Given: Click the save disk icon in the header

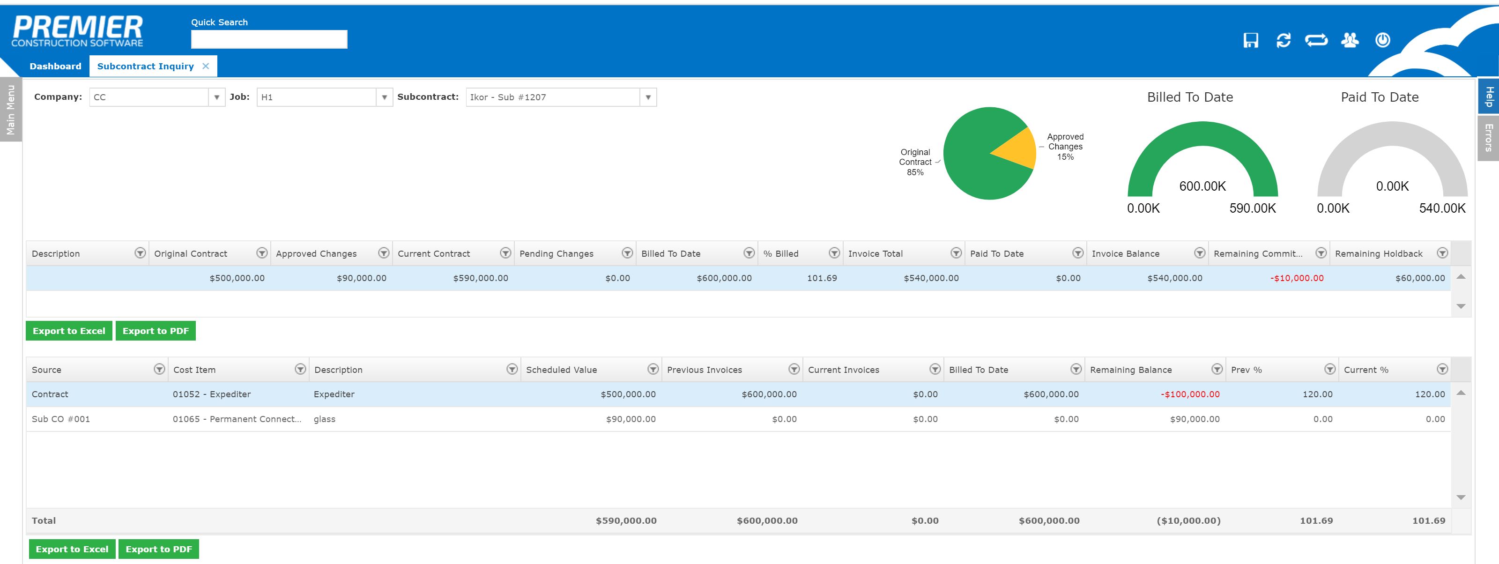Looking at the screenshot, I should [x=1251, y=40].
